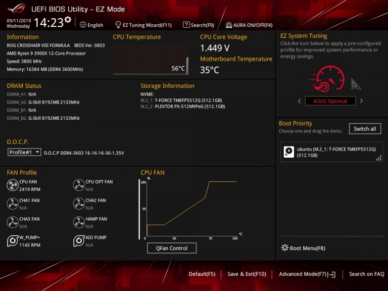Image resolution: width=388 pixels, height=291 pixels.
Task: Toggle AURA lighting with the AURA ON/OFF icon
Action: click(x=229, y=25)
